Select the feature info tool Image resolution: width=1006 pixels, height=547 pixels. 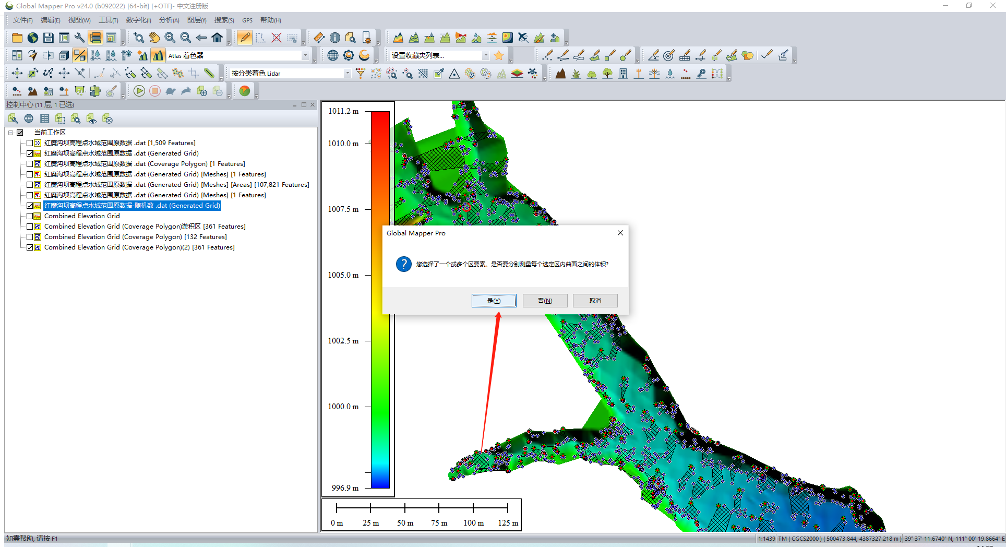(334, 38)
